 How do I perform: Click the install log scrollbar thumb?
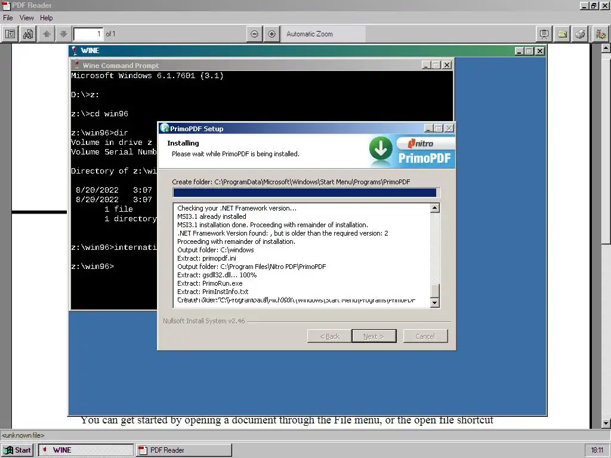click(435, 290)
